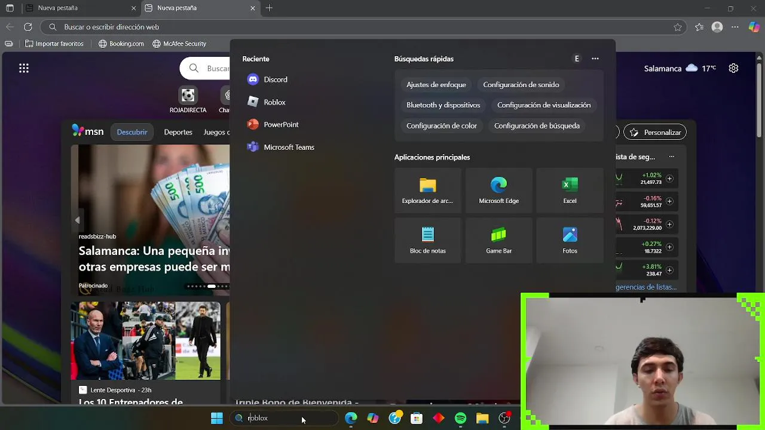Open search panel more options ellipsis
765x430 pixels.
(595, 59)
